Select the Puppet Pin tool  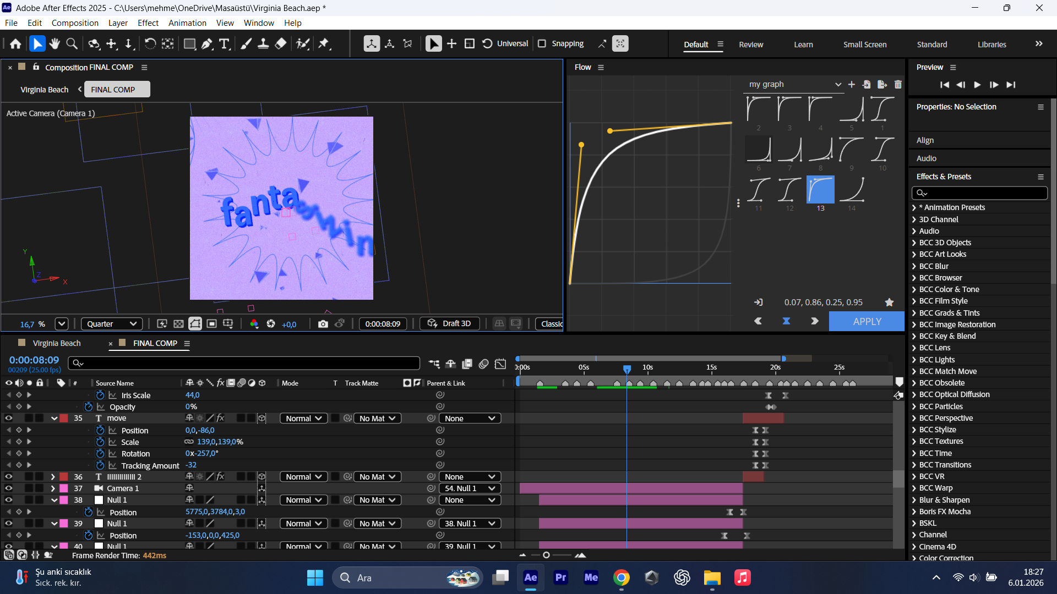pos(324,44)
